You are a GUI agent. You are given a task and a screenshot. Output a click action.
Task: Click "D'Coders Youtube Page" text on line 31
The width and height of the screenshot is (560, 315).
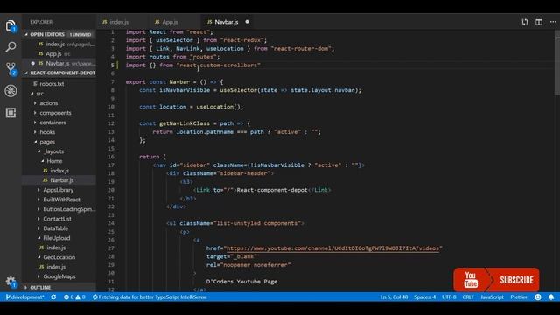(x=241, y=282)
